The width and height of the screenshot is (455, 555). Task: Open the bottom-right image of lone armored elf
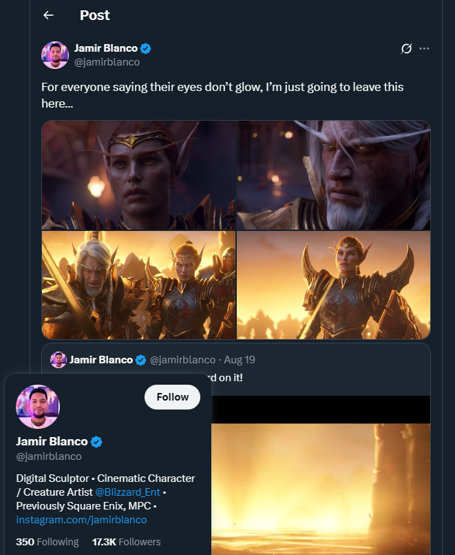pos(334,285)
